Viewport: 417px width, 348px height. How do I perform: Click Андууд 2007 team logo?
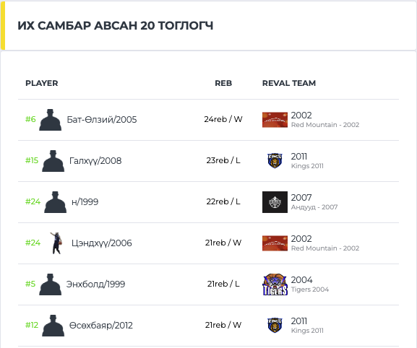[275, 202]
